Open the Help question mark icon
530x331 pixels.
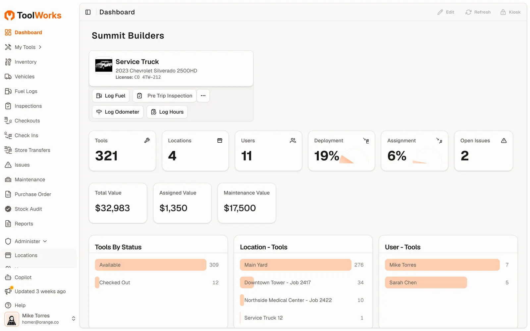tap(8, 305)
